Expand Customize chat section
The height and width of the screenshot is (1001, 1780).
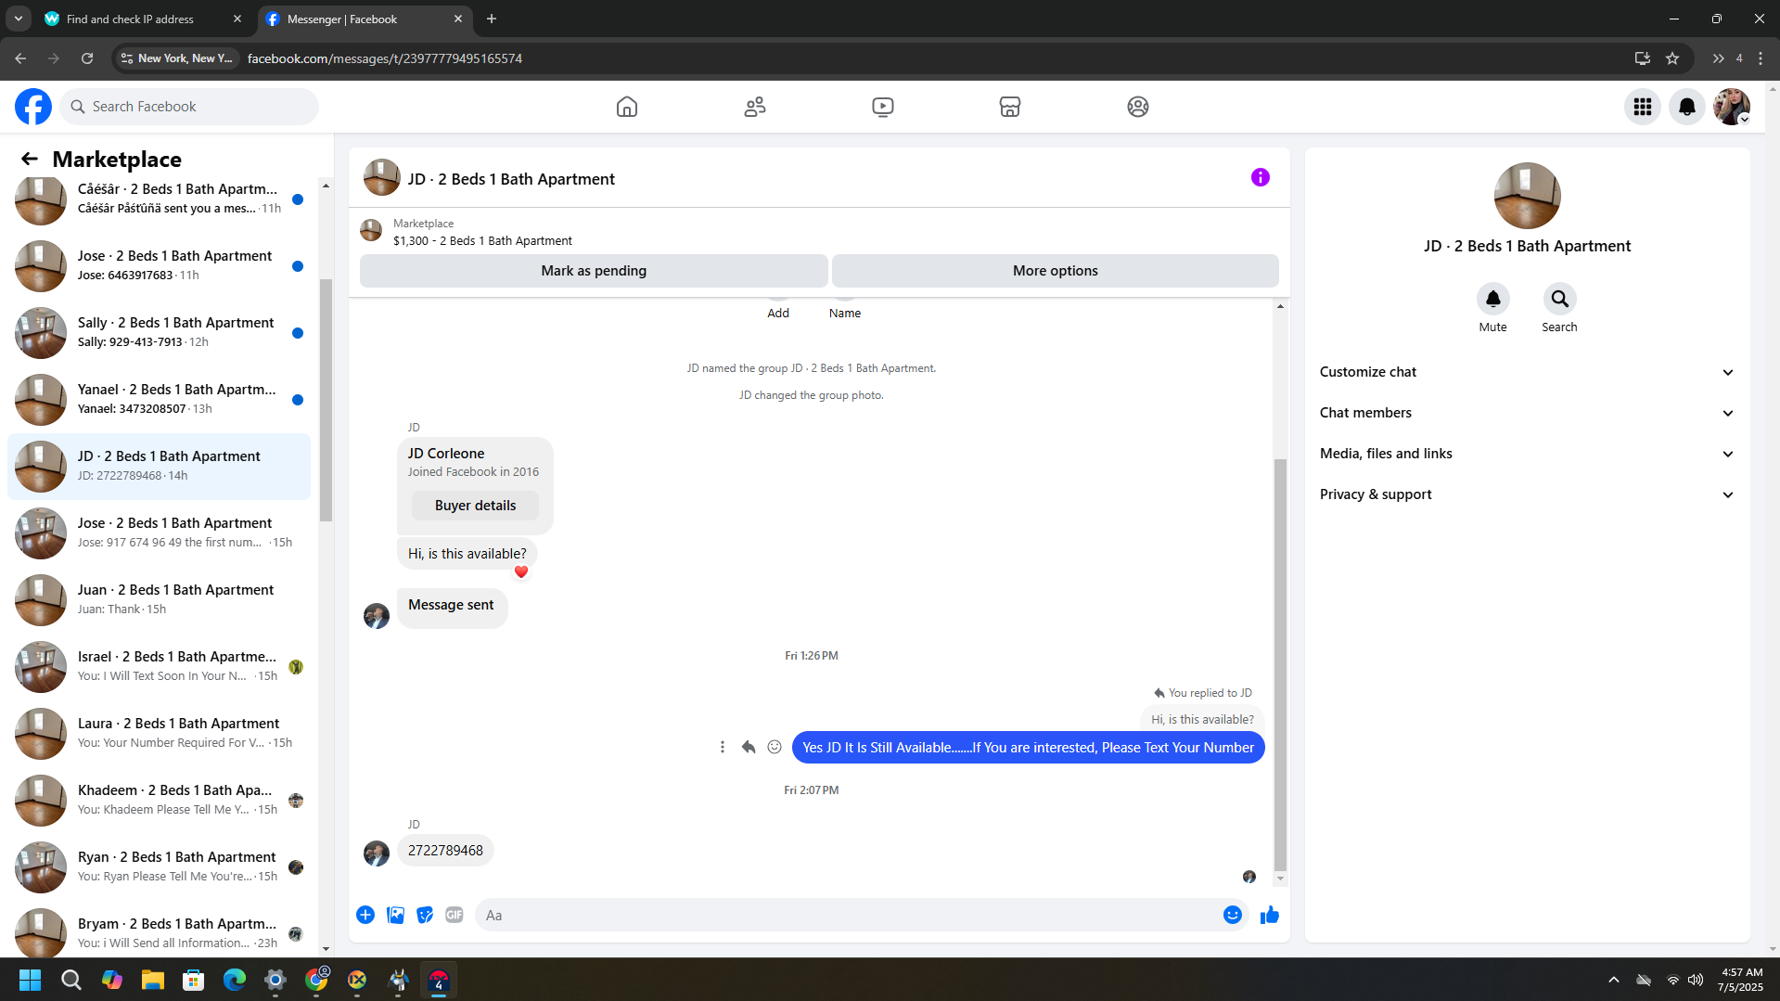[x=1527, y=372]
